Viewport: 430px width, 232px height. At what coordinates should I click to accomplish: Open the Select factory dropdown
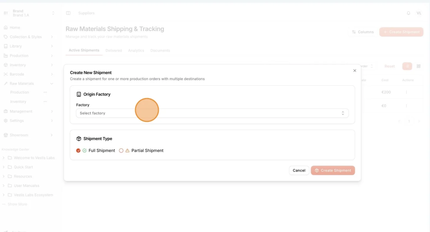coord(212,113)
